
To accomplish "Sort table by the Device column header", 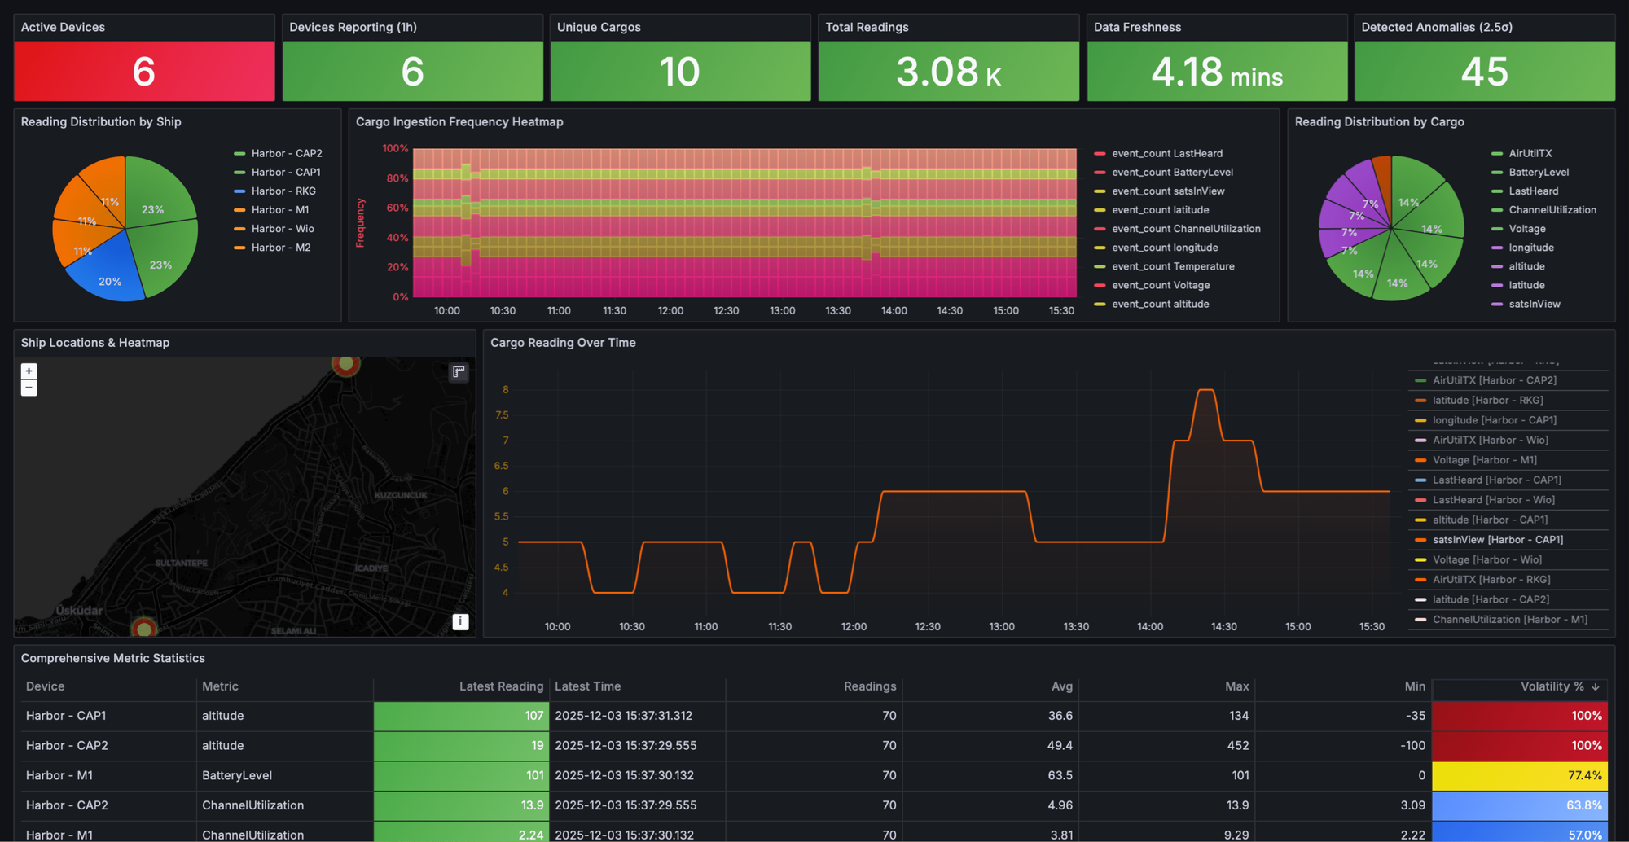I will (46, 686).
